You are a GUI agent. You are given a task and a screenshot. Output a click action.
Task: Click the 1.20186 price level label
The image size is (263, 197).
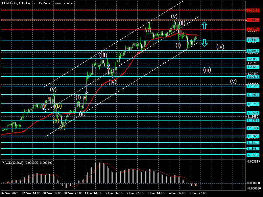pos(253,86)
